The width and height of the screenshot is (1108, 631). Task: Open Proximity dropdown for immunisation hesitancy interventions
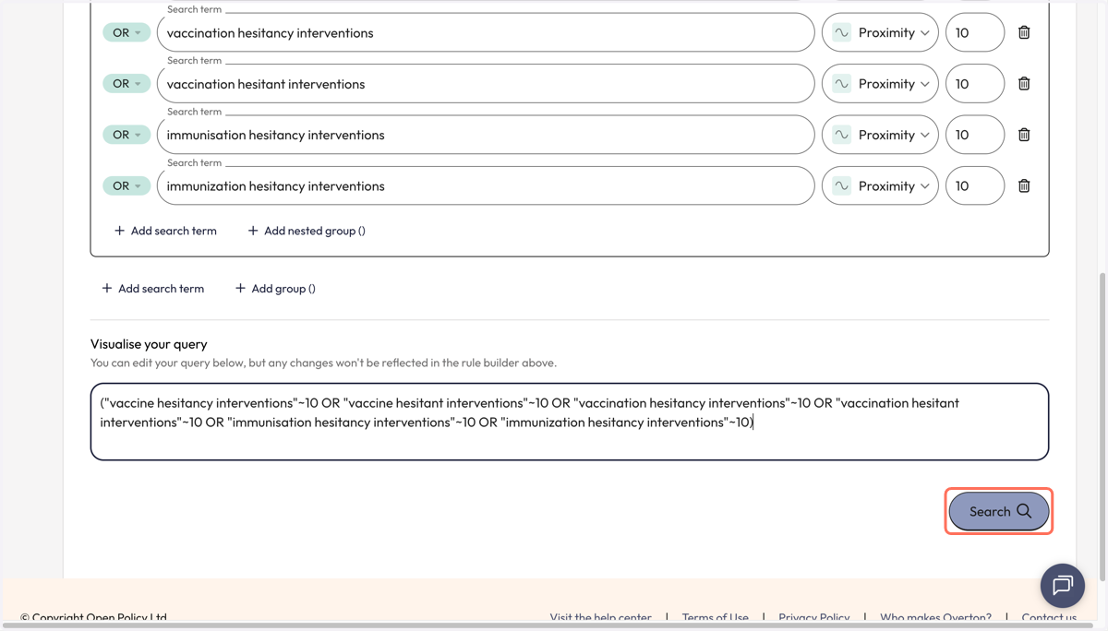click(880, 135)
